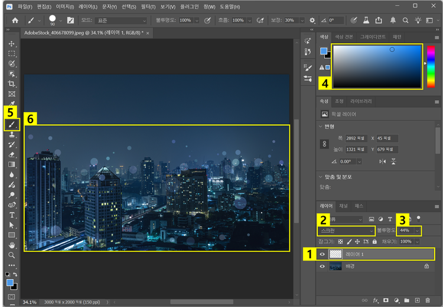443x307 pixels.
Task: Open the 스크린 blend mode dropdown
Action: [346, 230]
